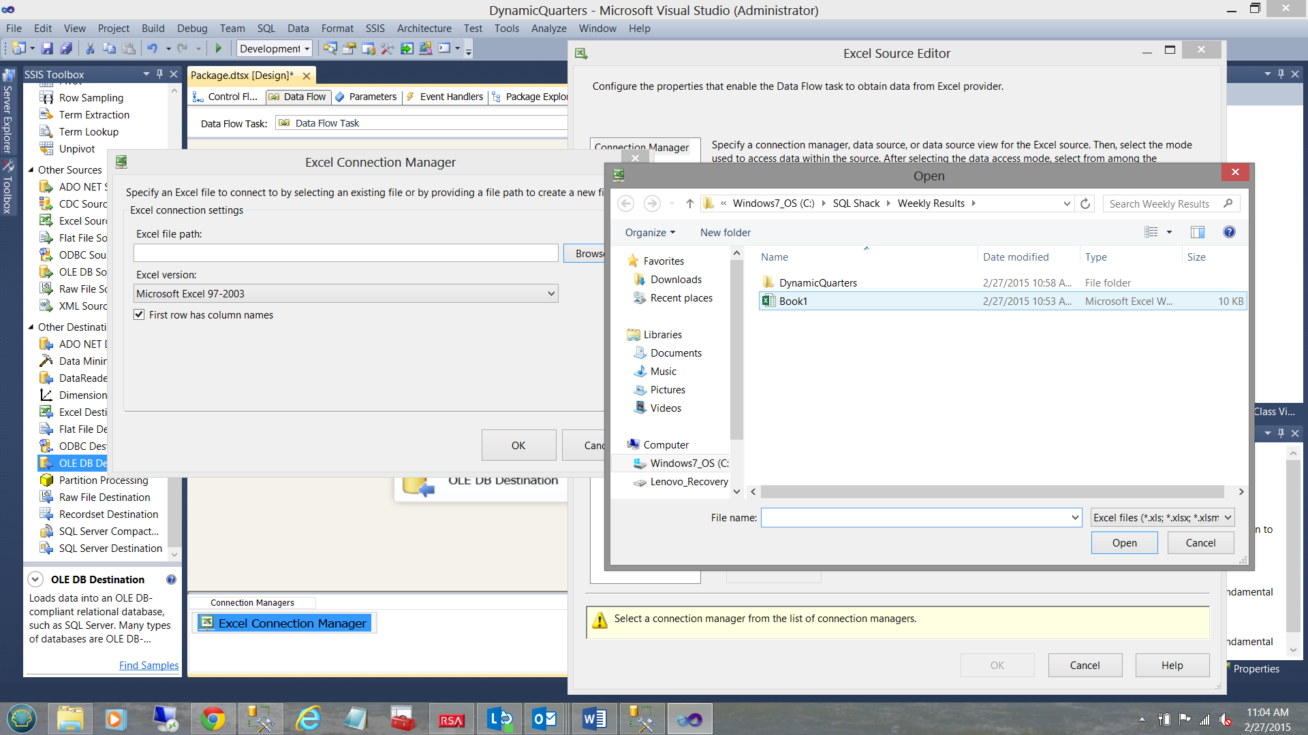Image resolution: width=1308 pixels, height=735 pixels.
Task: Click the Refresh icon beside the address bar
Action: [1085, 203]
